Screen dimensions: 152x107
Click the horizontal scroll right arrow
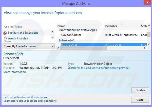point(145,48)
